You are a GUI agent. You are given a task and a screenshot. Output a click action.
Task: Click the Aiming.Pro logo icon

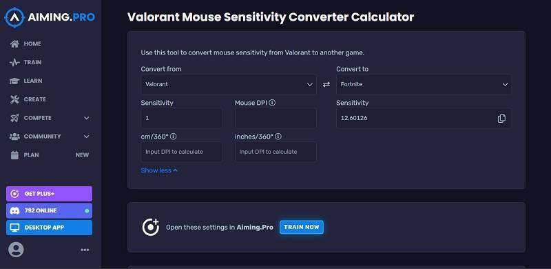(14, 17)
